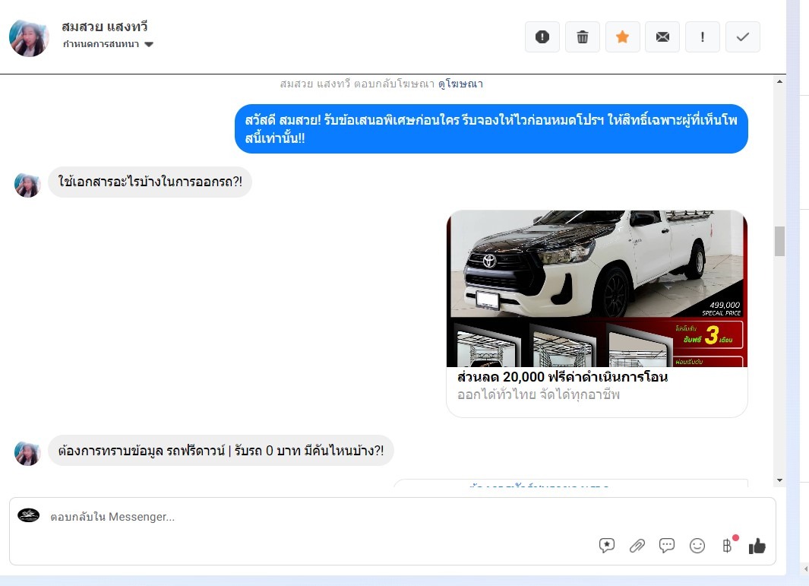Image resolution: width=809 pixels, height=586 pixels.
Task: Open the Toyota pickup ad image
Action: (x=597, y=289)
